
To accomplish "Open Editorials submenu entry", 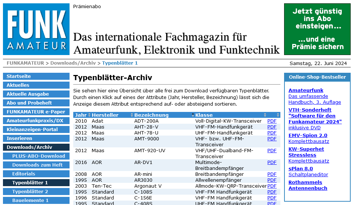I will point(36,174).
